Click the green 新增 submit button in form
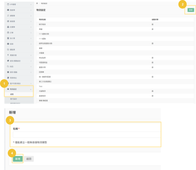 [x=18, y=159]
